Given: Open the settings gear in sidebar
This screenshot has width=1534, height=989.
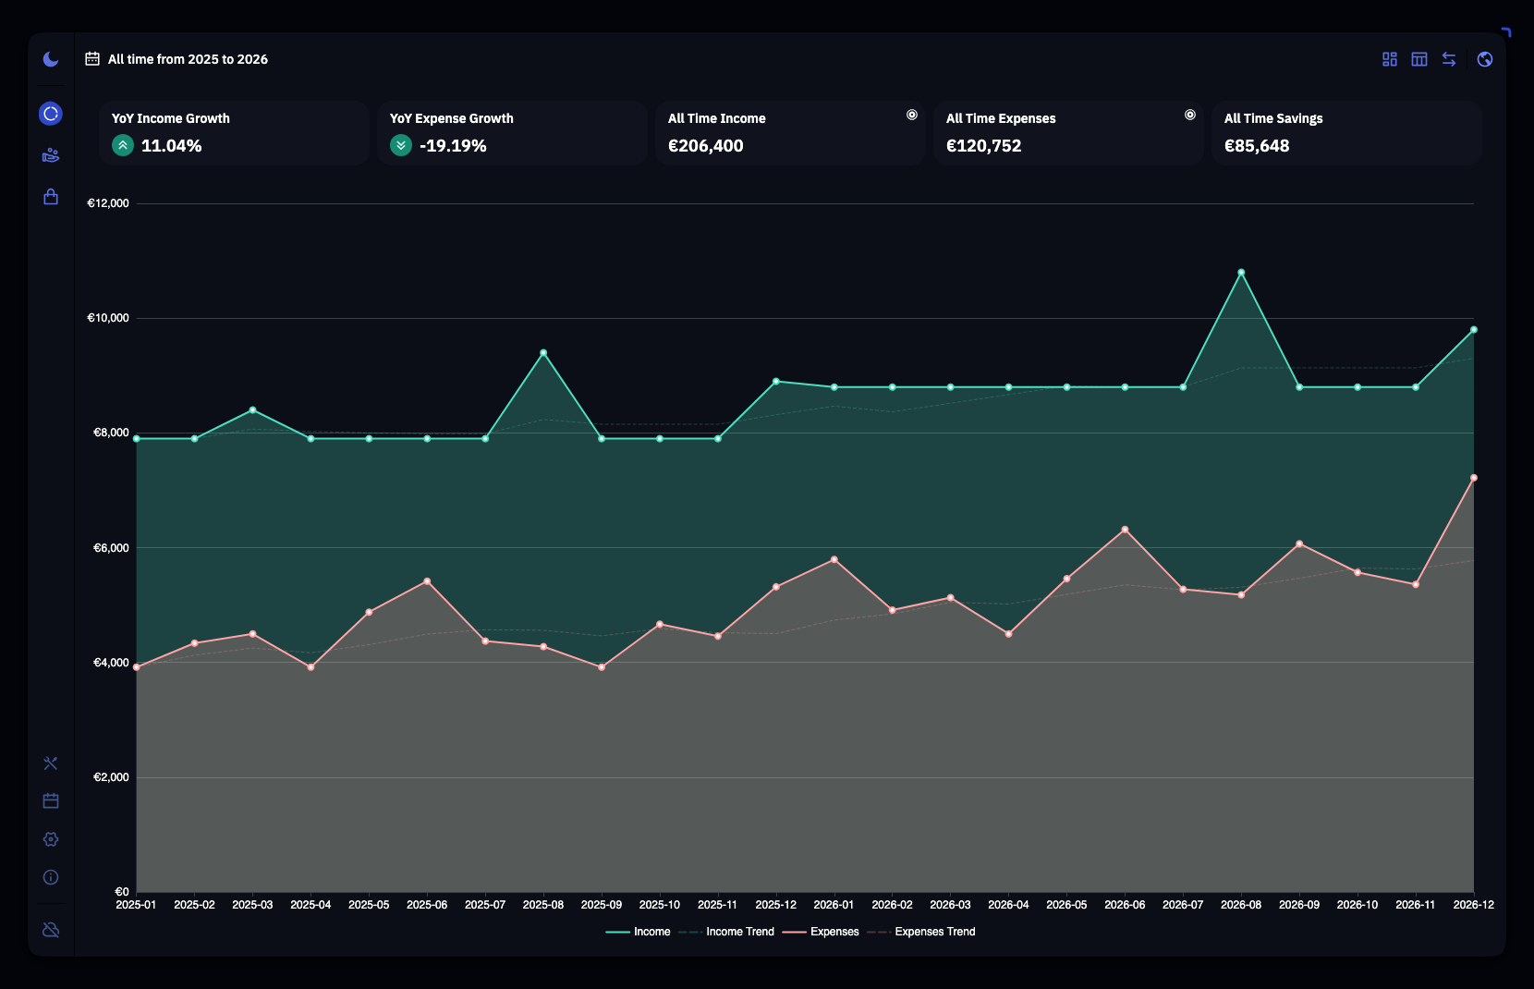Looking at the screenshot, I should pos(51,839).
